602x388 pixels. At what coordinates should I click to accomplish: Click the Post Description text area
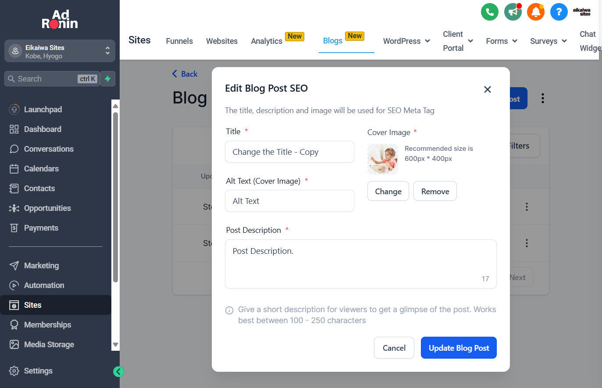click(x=361, y=264)
